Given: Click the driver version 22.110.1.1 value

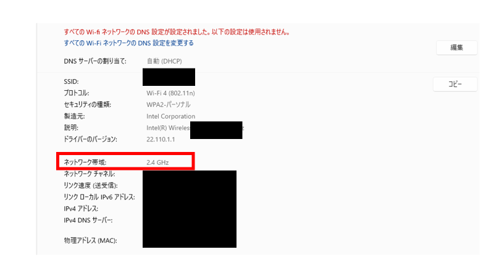Looking at the screenshot, I should (x=161, y=140).
